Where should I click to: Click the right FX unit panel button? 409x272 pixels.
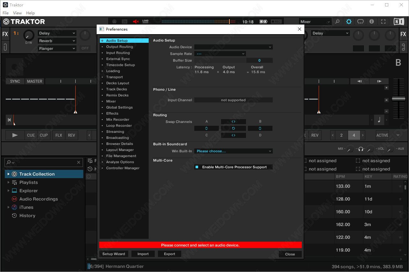pyautogui.click(x=403, y=34)
